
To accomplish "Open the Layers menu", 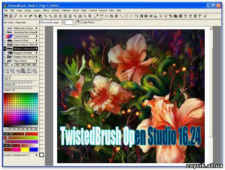I will [37, 10].
